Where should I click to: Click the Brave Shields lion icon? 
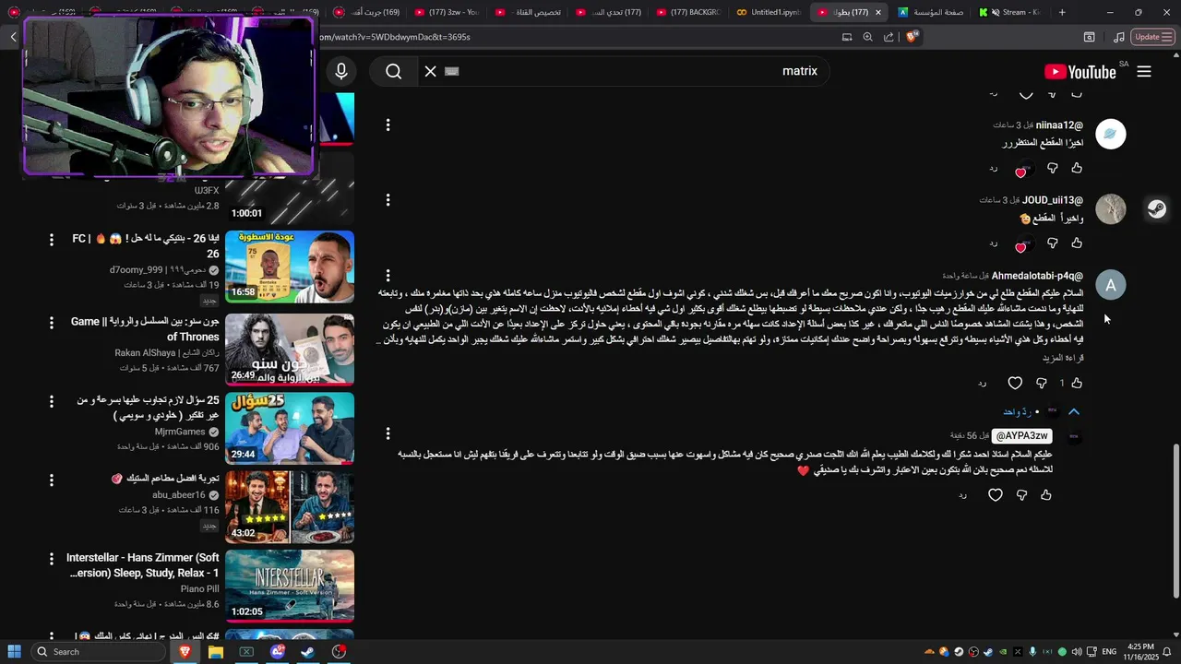tap(913, 37)
